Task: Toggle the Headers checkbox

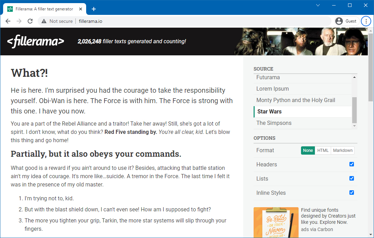Action: [352, 164]
